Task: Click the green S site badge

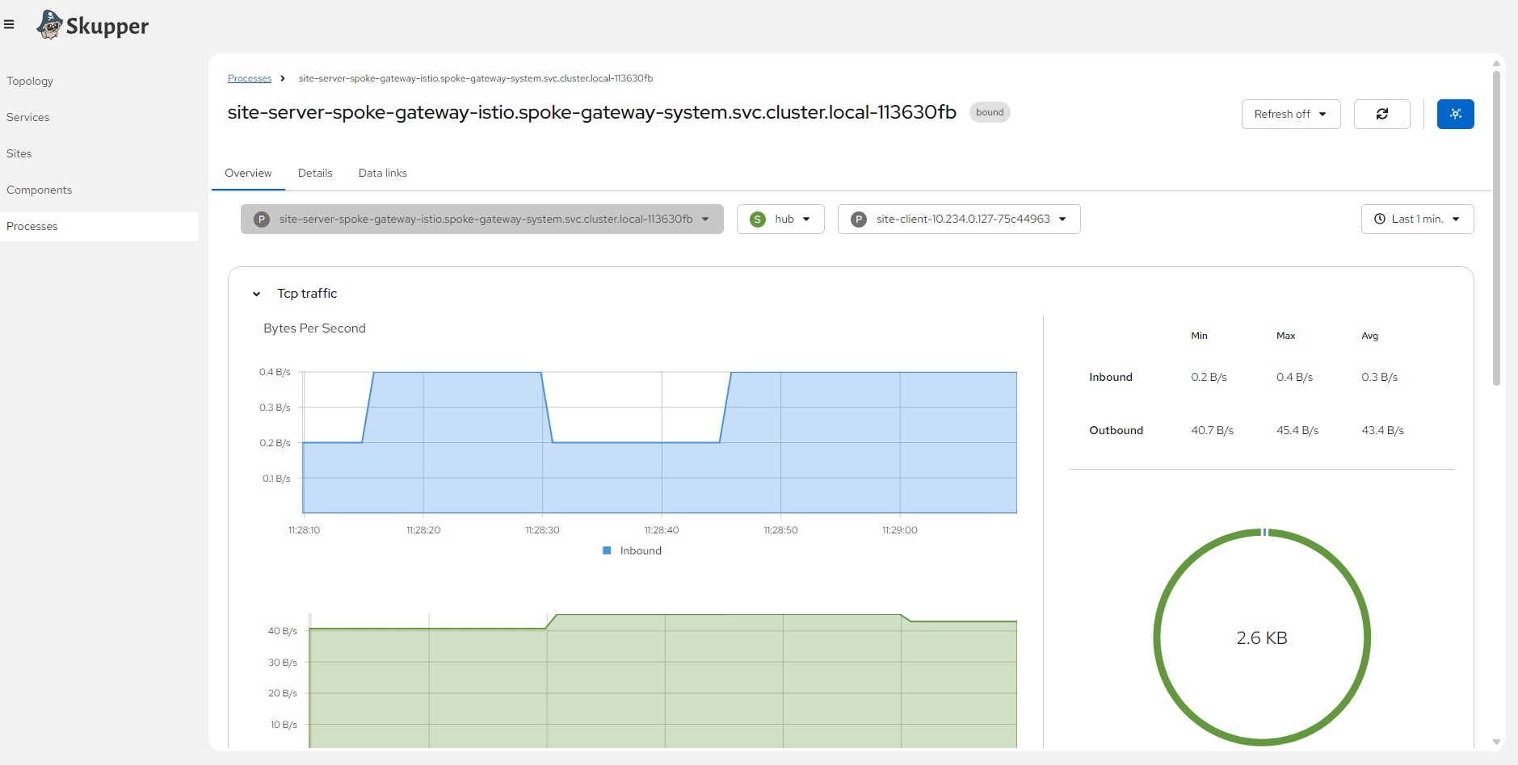Action: pyautogui.click(x=757, y=219)
